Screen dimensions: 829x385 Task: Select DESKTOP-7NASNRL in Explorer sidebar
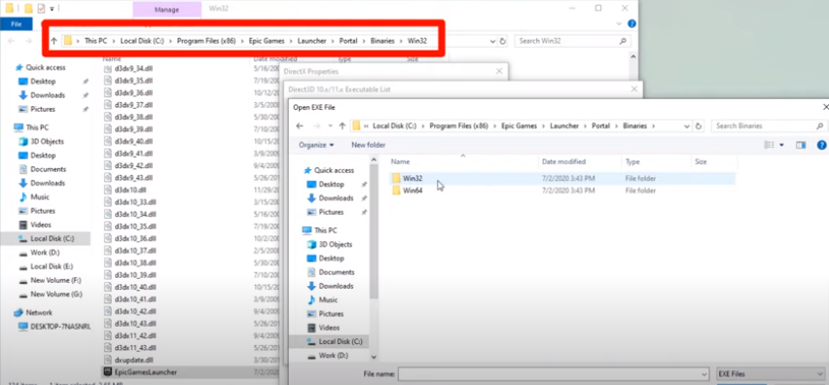(x=54, y=327)
